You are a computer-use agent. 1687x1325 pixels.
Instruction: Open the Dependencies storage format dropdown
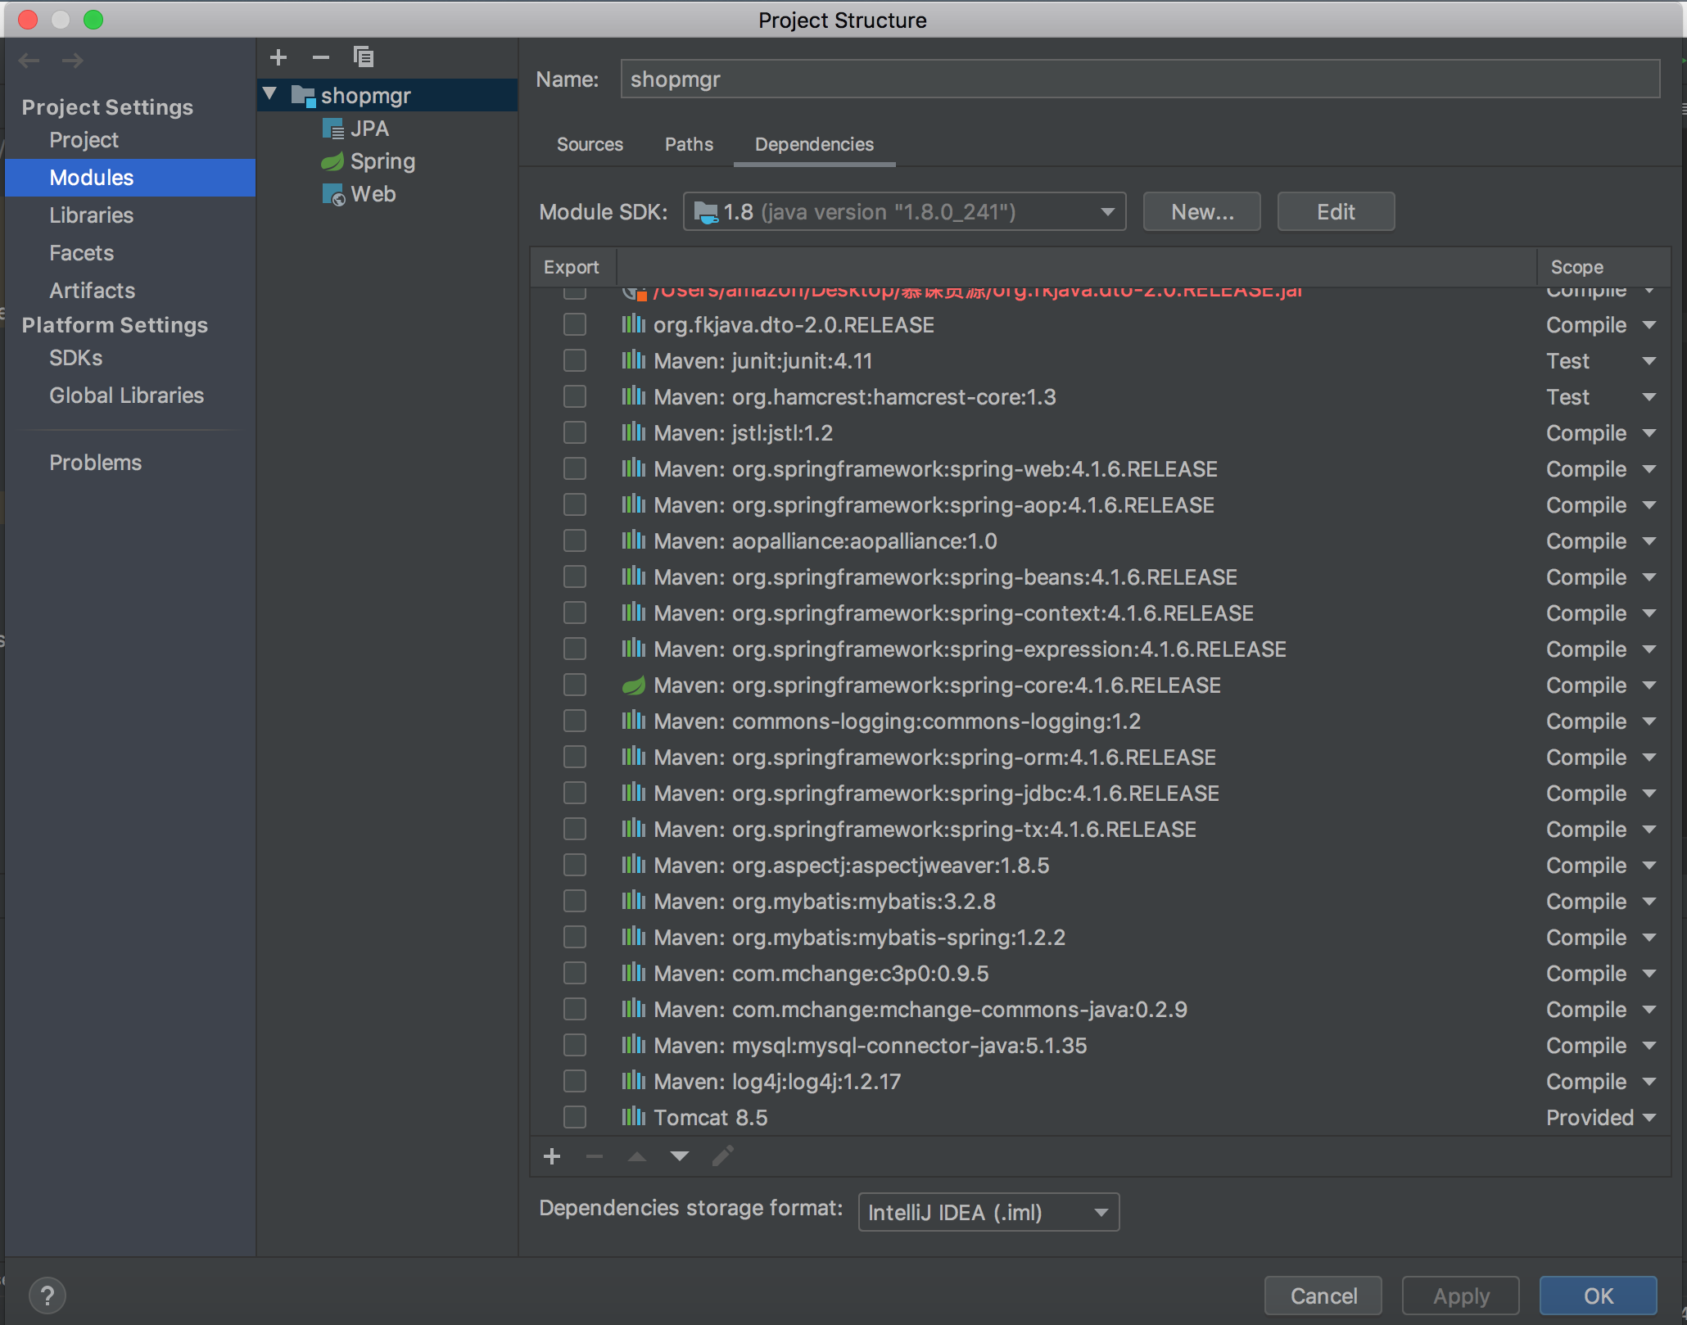pos(988,1212)
